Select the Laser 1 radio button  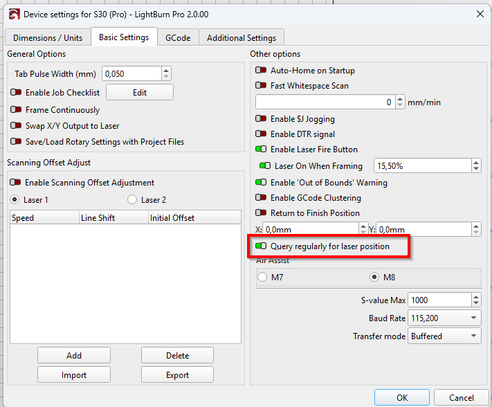pyautogui.click(x=15, y=199)
